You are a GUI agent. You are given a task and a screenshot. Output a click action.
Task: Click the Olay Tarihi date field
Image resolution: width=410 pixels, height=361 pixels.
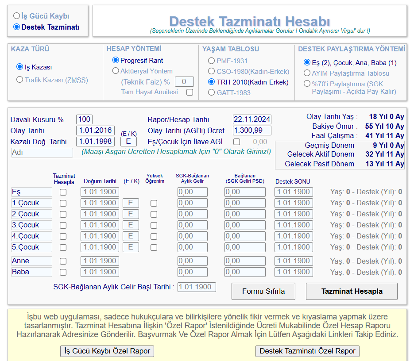(95, 131)
